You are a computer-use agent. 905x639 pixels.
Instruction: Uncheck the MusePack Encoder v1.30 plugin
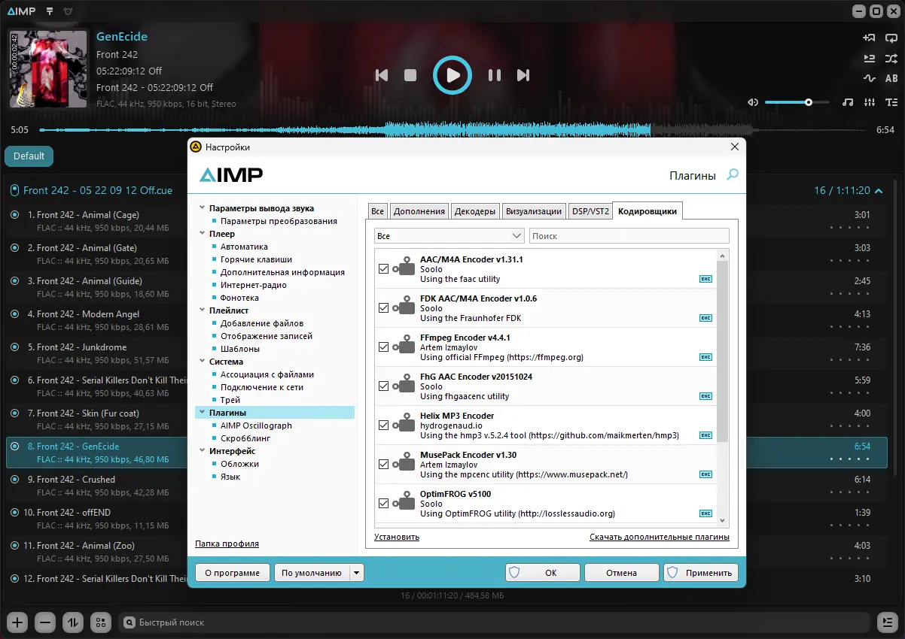pyautogui.click(x=383, y=464)
